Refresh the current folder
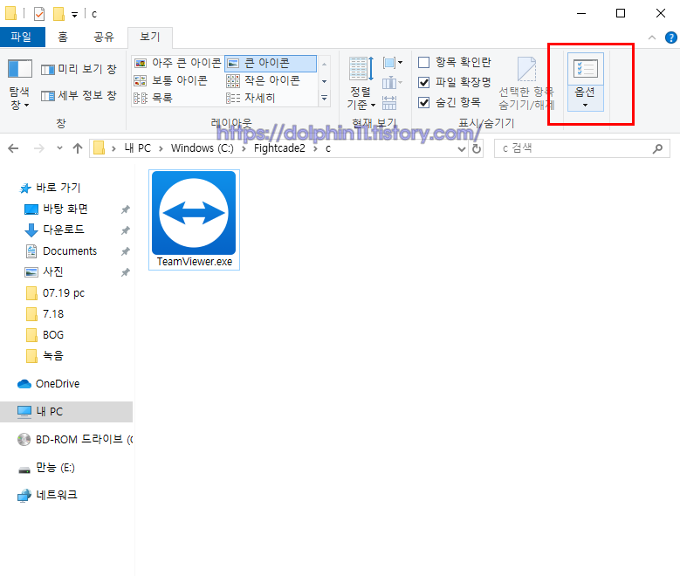The width and height of the screenshot is (680, 576). 476,148
